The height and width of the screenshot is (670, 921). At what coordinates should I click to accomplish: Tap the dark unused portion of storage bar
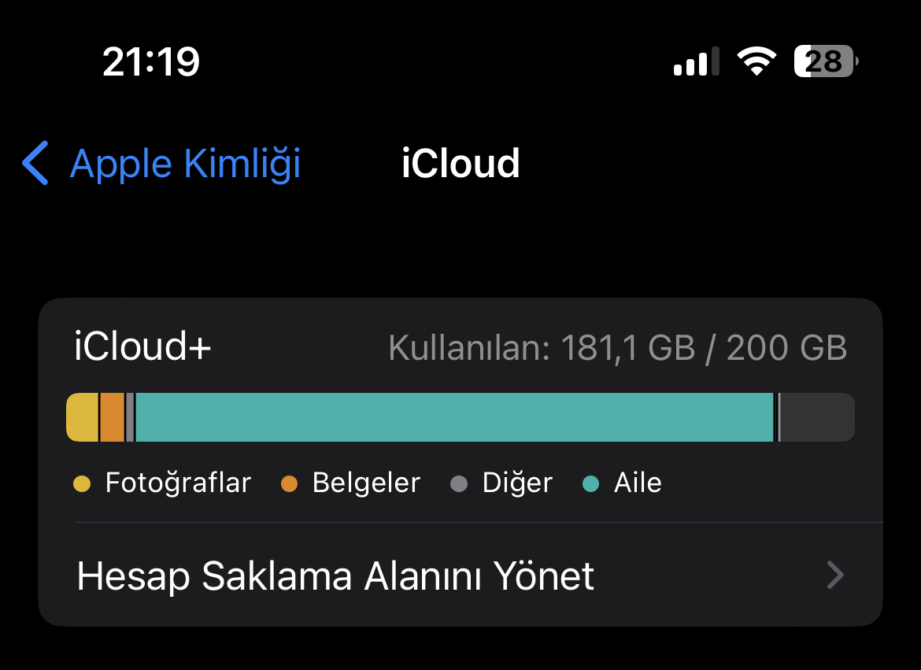pos(817,417)
